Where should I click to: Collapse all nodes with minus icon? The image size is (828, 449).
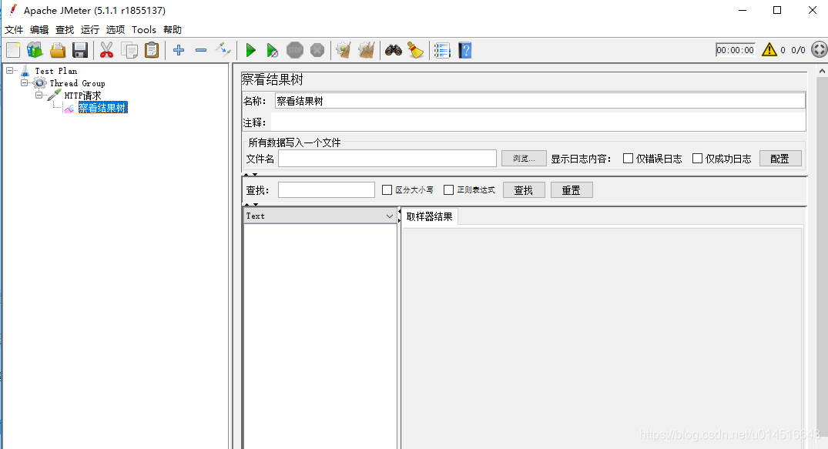201,50
